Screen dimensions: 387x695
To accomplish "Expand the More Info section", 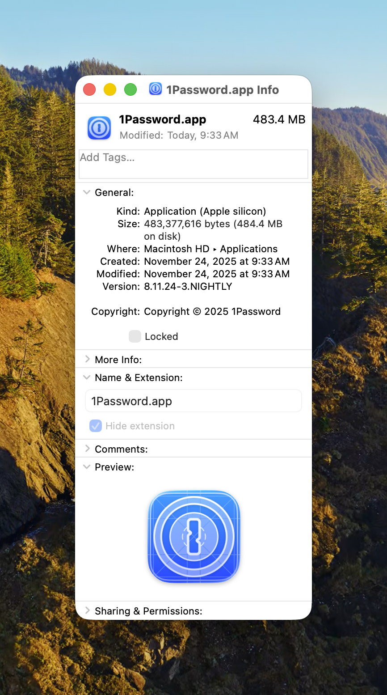I will point(87,359).
